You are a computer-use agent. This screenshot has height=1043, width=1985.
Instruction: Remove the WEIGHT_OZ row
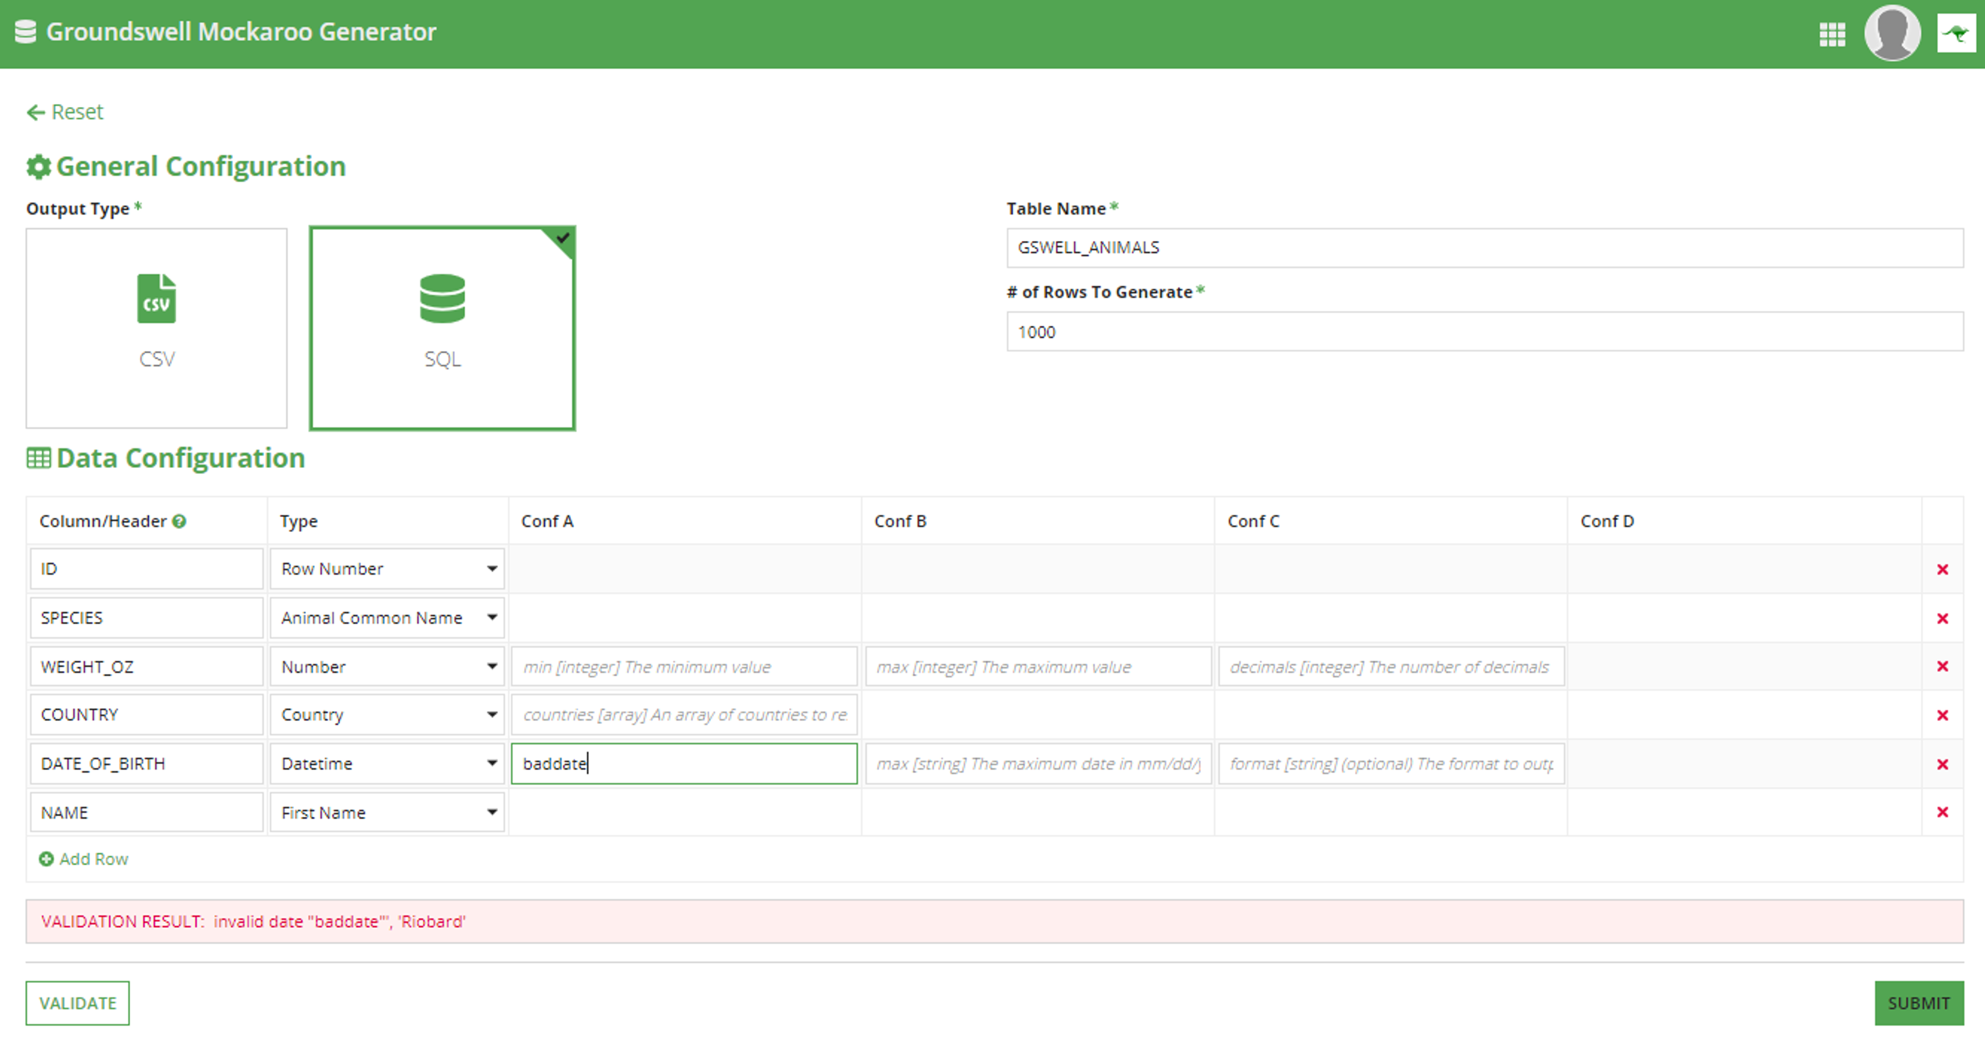coord(1942,666)
